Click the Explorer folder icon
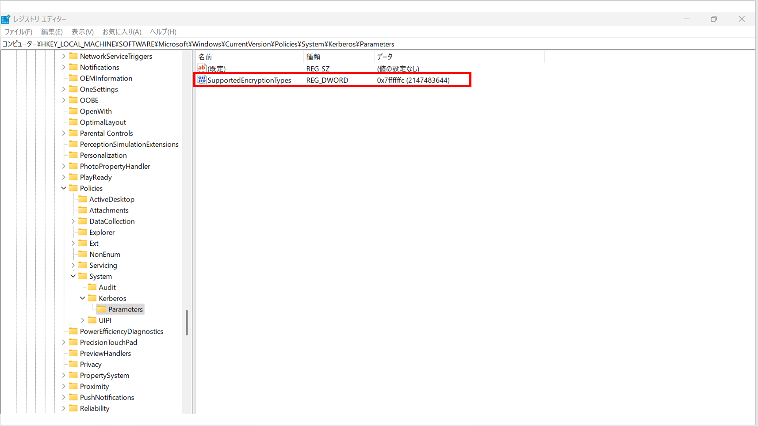Image resolution: width=758 pixels, height=426 pixels. [x=83, y=232]
